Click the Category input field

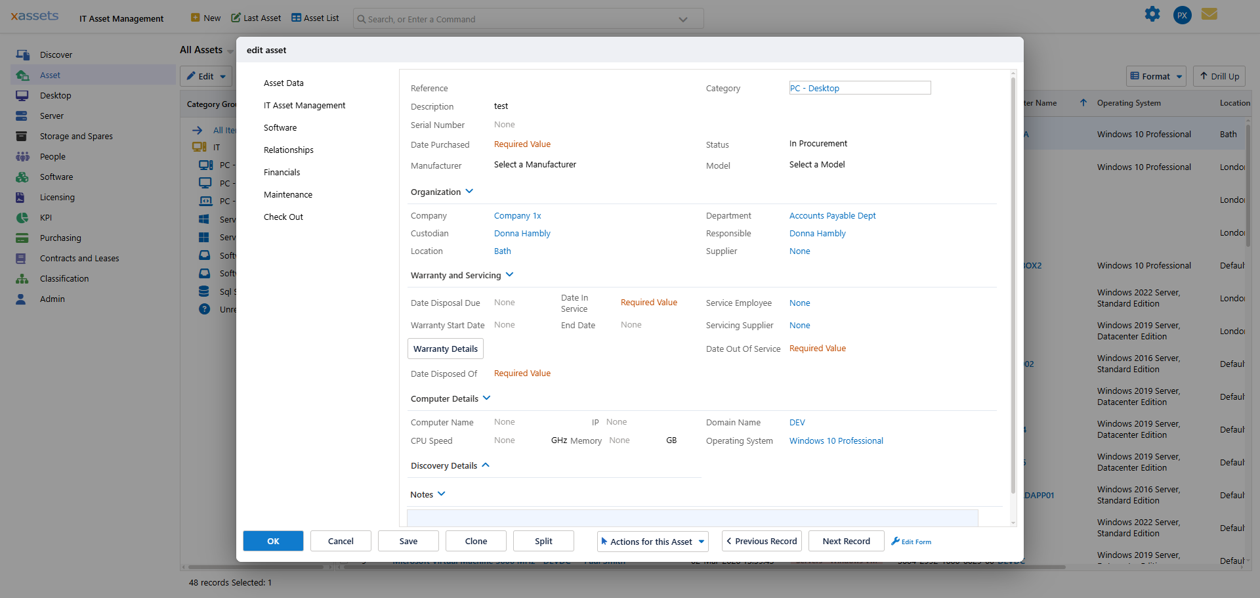pyautogui.click(x=860, y=87)
